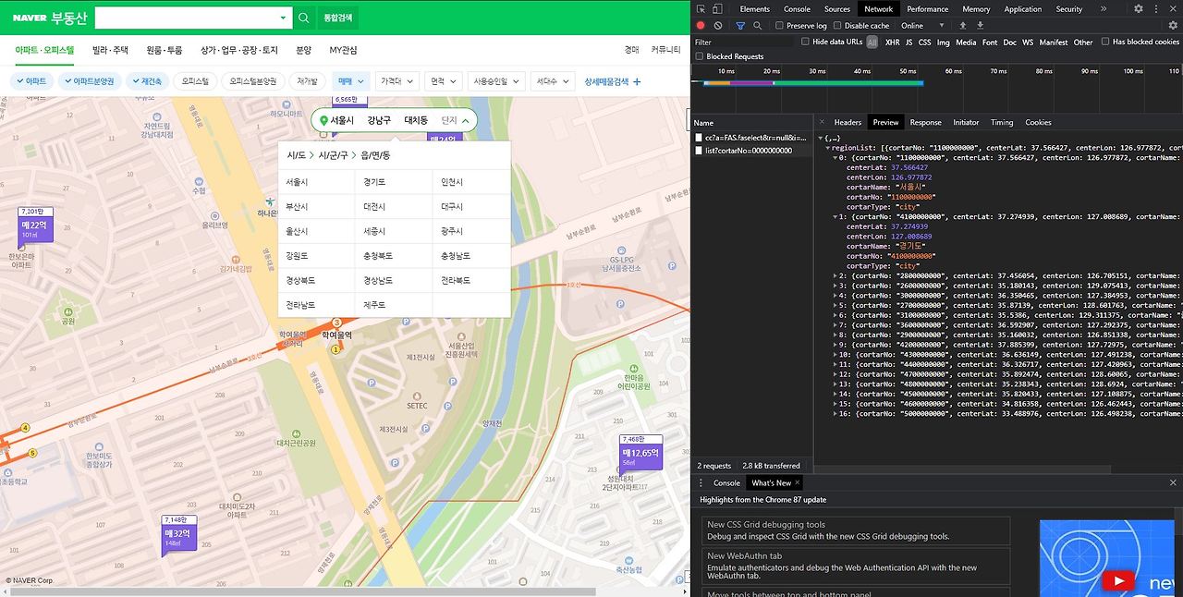This screenshot has height=597, width=1183.
Task: Enable the Preserve log checkbox
Action: click(x=781, y=26)
